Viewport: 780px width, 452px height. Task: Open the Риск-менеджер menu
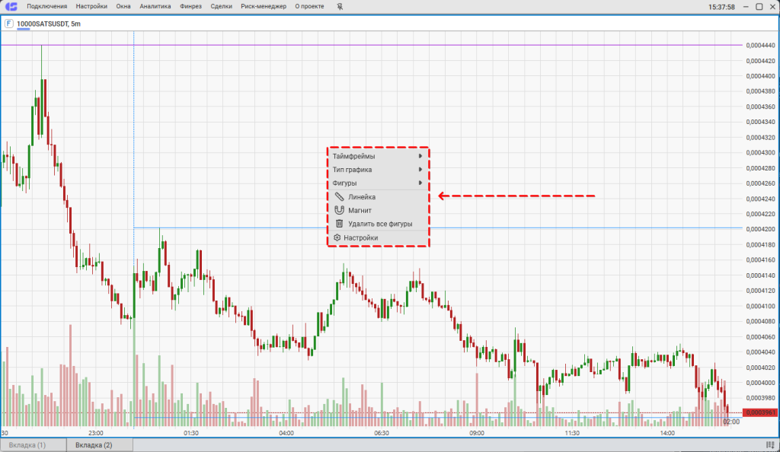click(264, 6)
